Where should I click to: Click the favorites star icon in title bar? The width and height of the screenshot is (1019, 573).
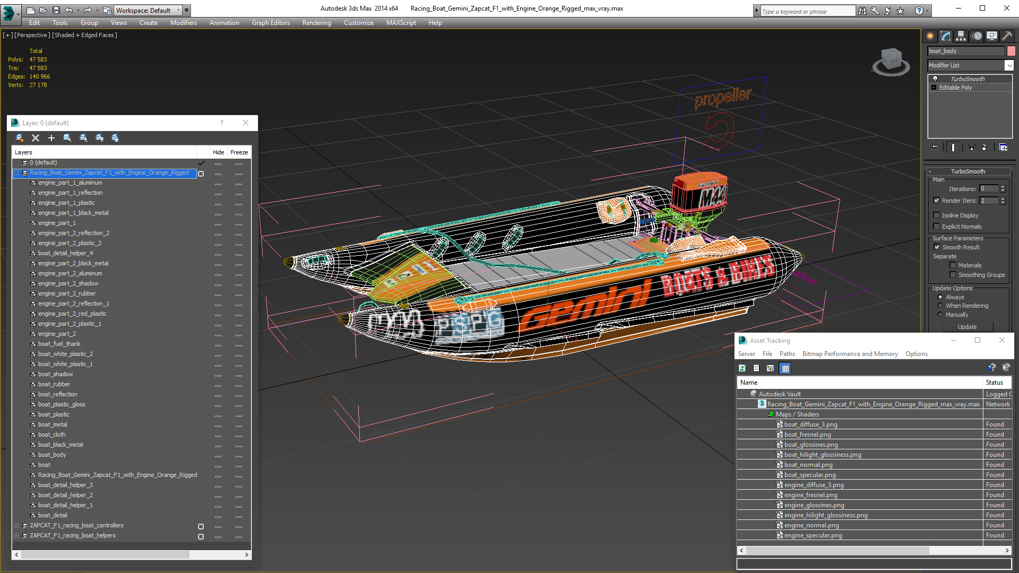[x=901, y=11]
